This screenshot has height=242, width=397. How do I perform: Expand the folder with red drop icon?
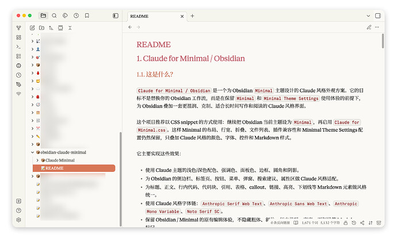[x=32, y=73]
